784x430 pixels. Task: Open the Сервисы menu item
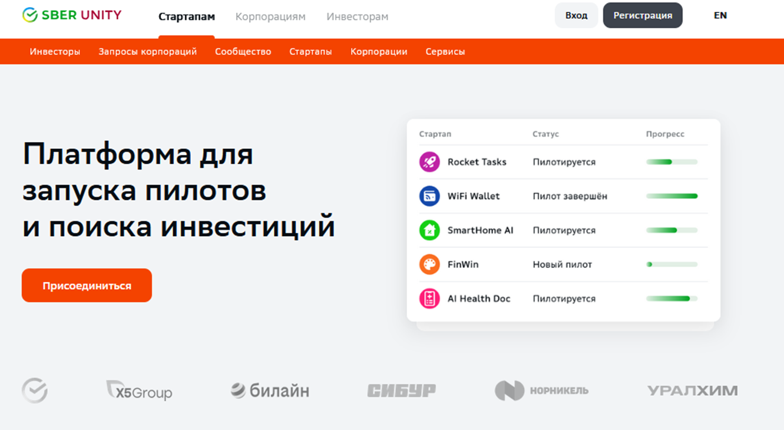(445, 51)
